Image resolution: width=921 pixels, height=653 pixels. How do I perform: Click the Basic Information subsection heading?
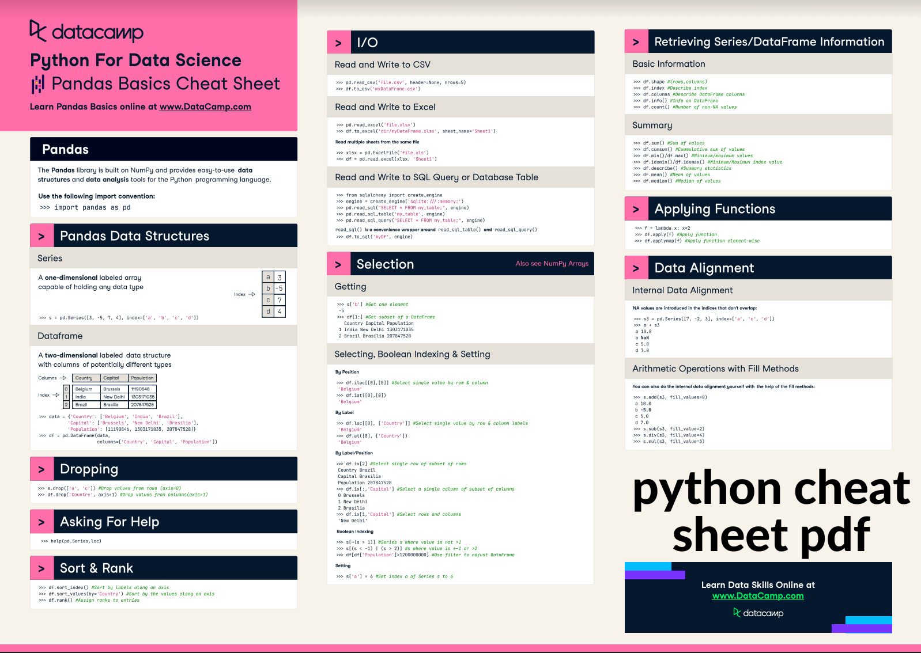[669, 64]
